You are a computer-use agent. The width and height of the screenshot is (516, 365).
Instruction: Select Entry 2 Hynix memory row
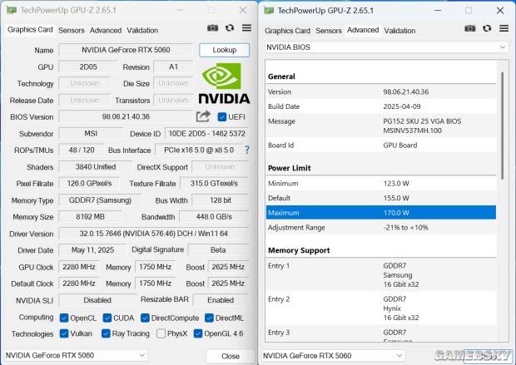click(381, 308)
